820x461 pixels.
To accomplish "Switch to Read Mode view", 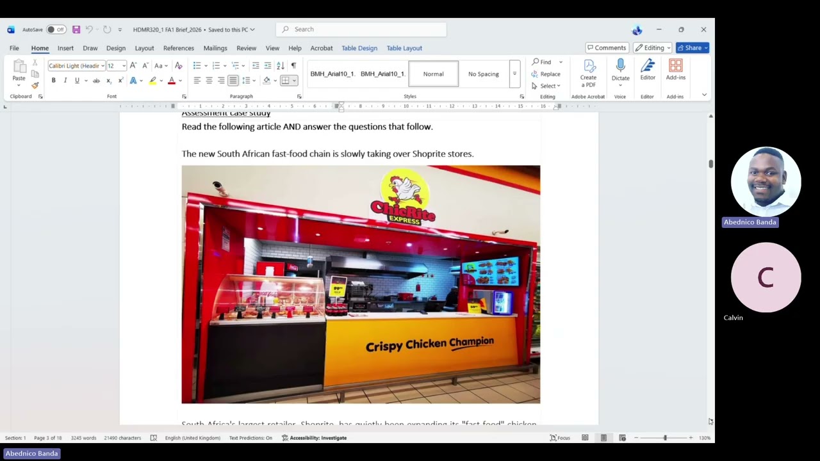I will point(585,438).
